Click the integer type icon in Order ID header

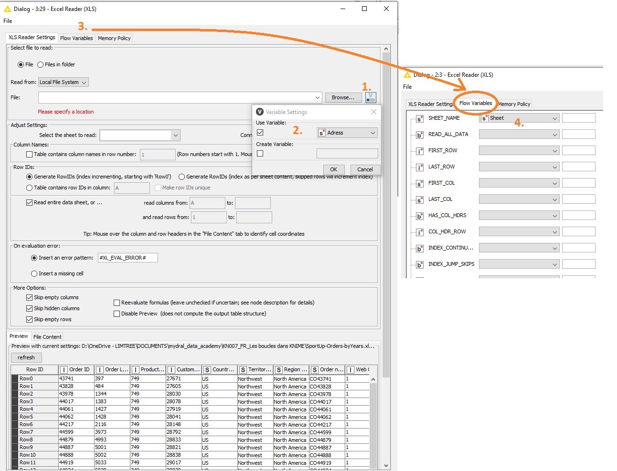[64, 369]
